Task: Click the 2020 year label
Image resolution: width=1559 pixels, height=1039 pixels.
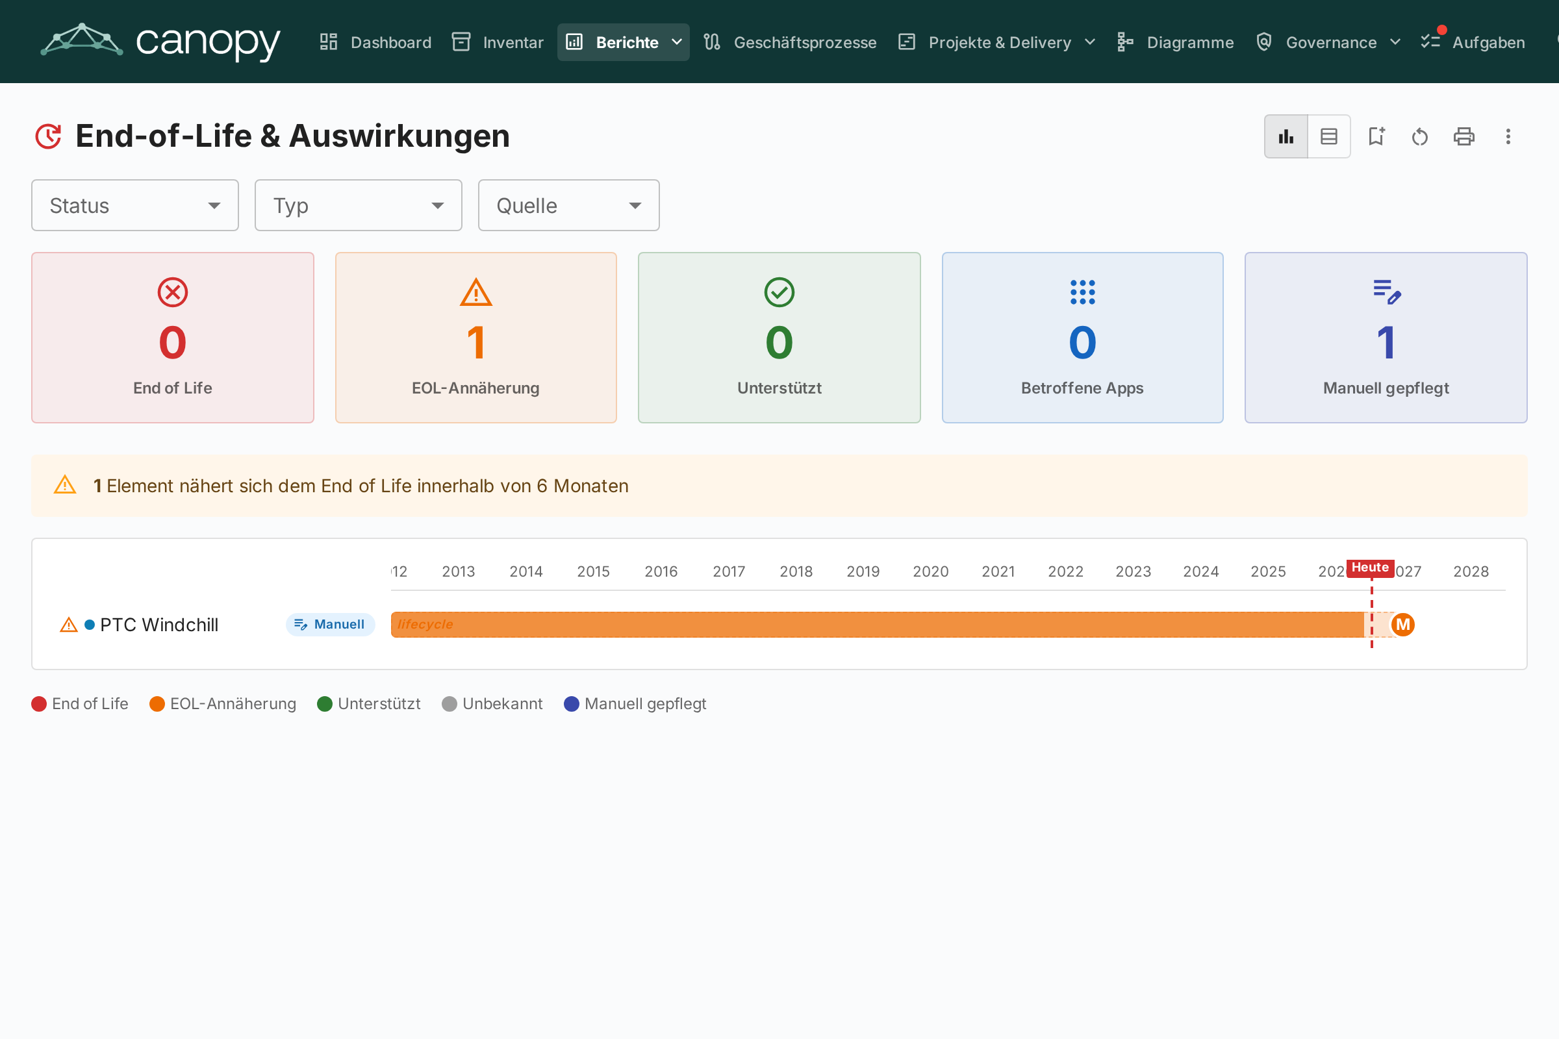Action: [x=931, y=571]
